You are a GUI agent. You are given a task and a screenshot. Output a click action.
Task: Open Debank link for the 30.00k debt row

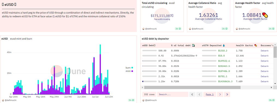coord(265,71)
